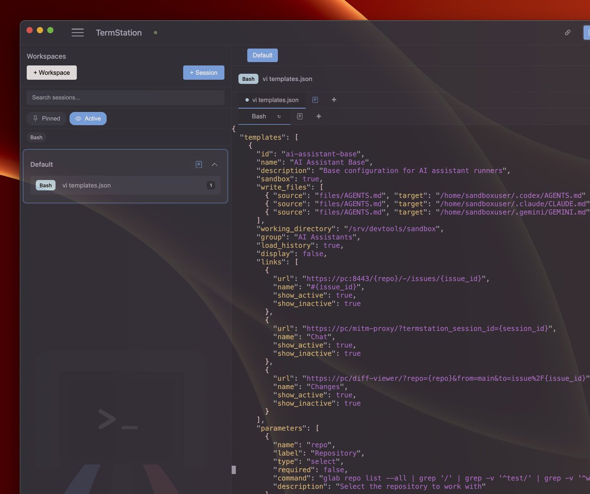
Task: Open the vi templates.json session in sidebar
Action: click(125, 185)
